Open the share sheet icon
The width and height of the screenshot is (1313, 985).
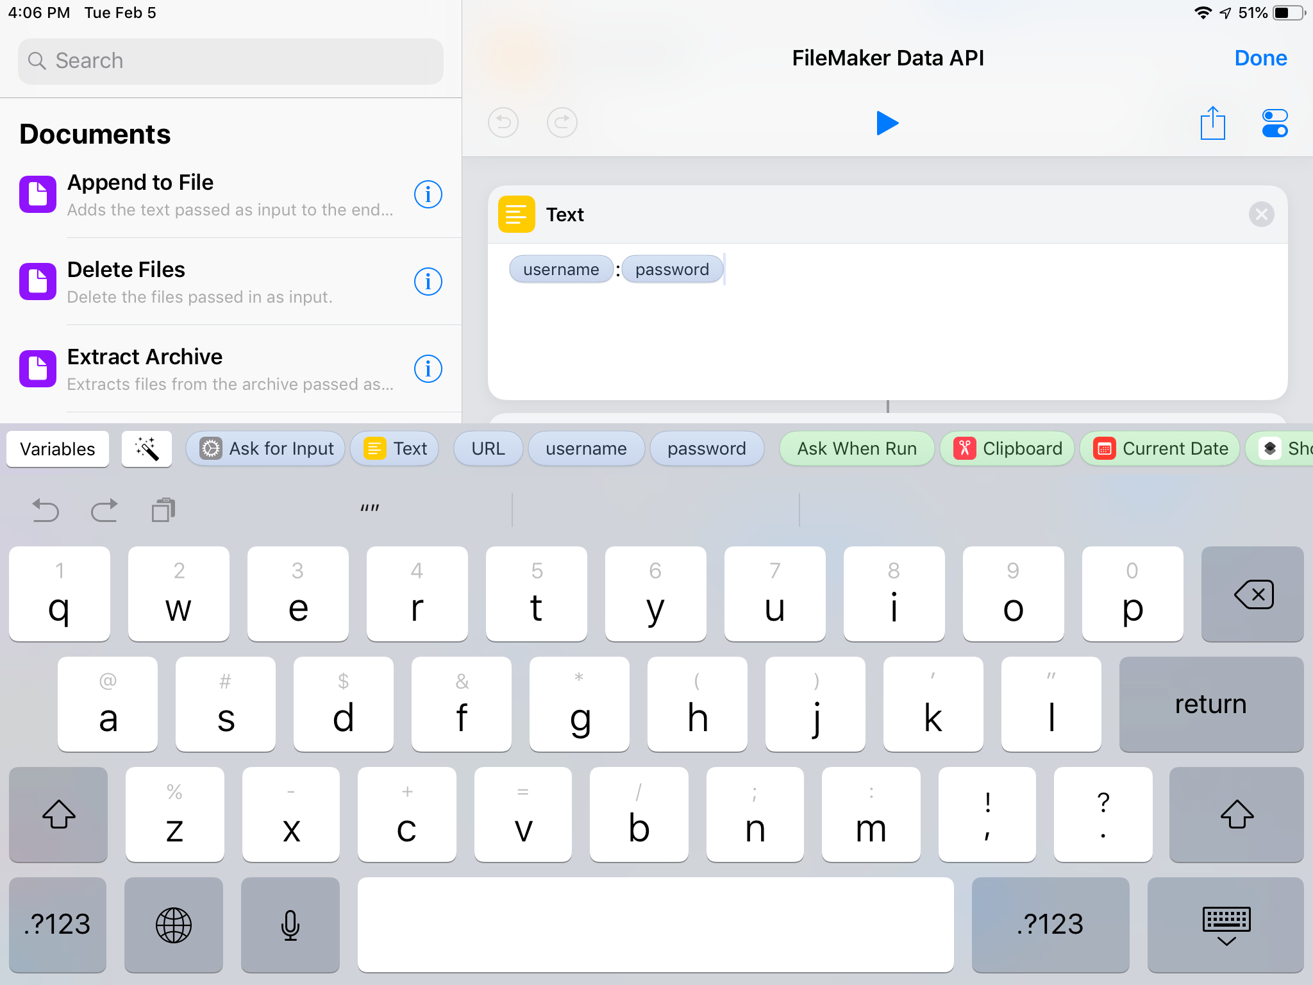[1212, 123]
